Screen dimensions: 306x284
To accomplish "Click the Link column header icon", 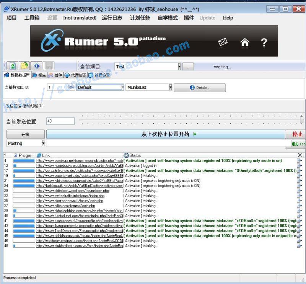I will tap(39, 155).
